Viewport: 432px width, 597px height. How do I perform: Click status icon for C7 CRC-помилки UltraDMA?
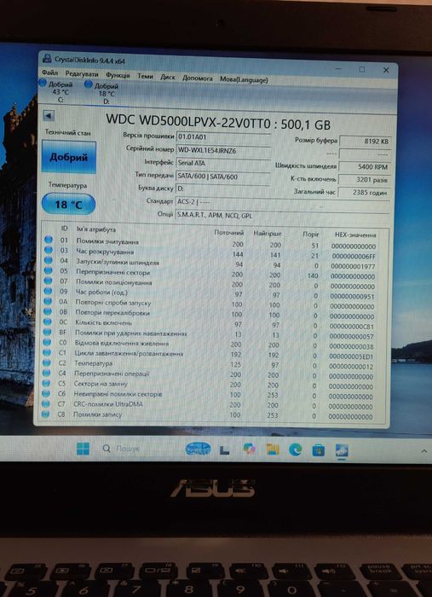pos(45,403)
